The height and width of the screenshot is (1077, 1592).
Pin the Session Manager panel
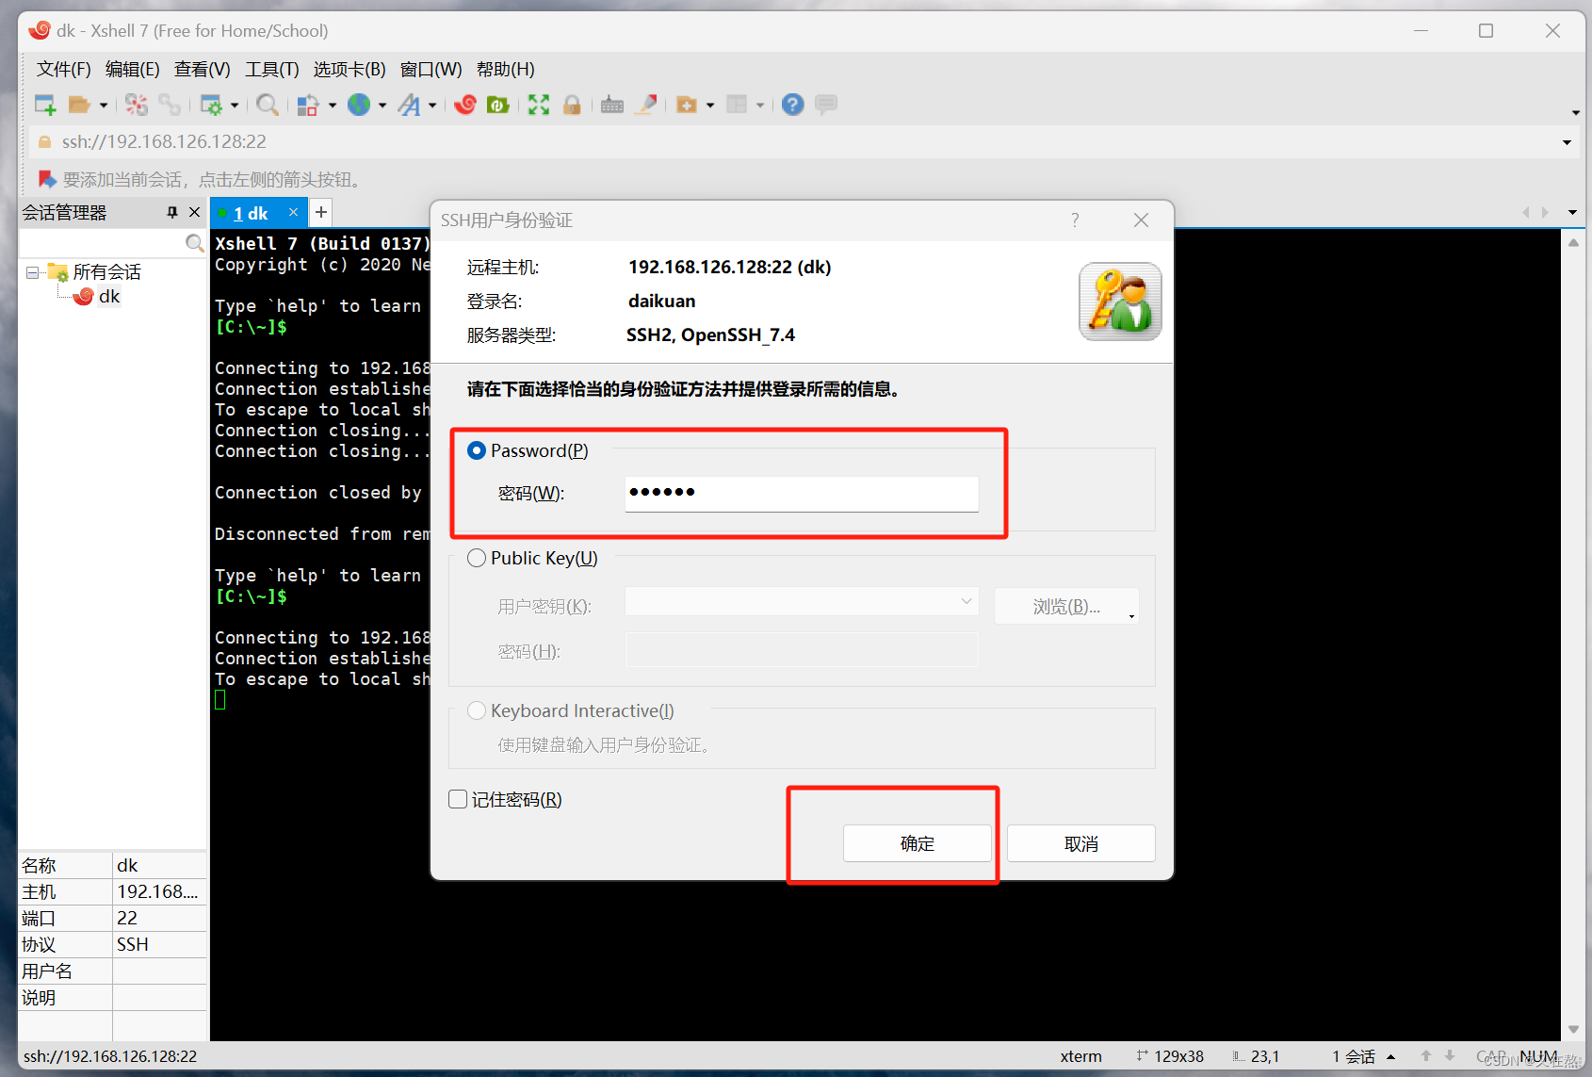[x=171, y=213]
